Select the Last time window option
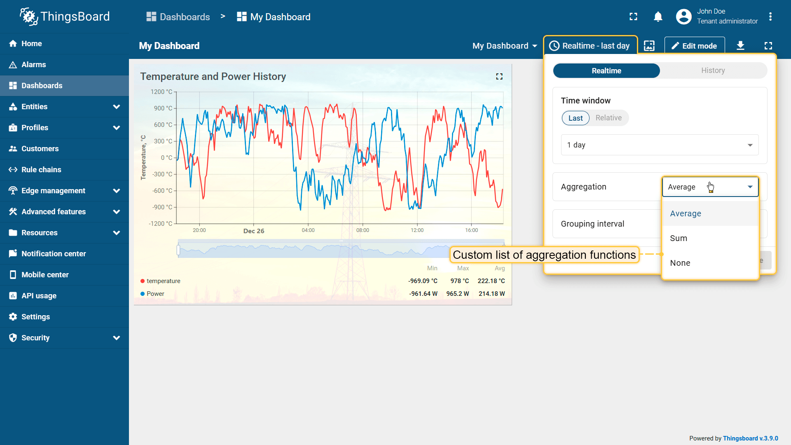791x445 pixels. [576, 118]
